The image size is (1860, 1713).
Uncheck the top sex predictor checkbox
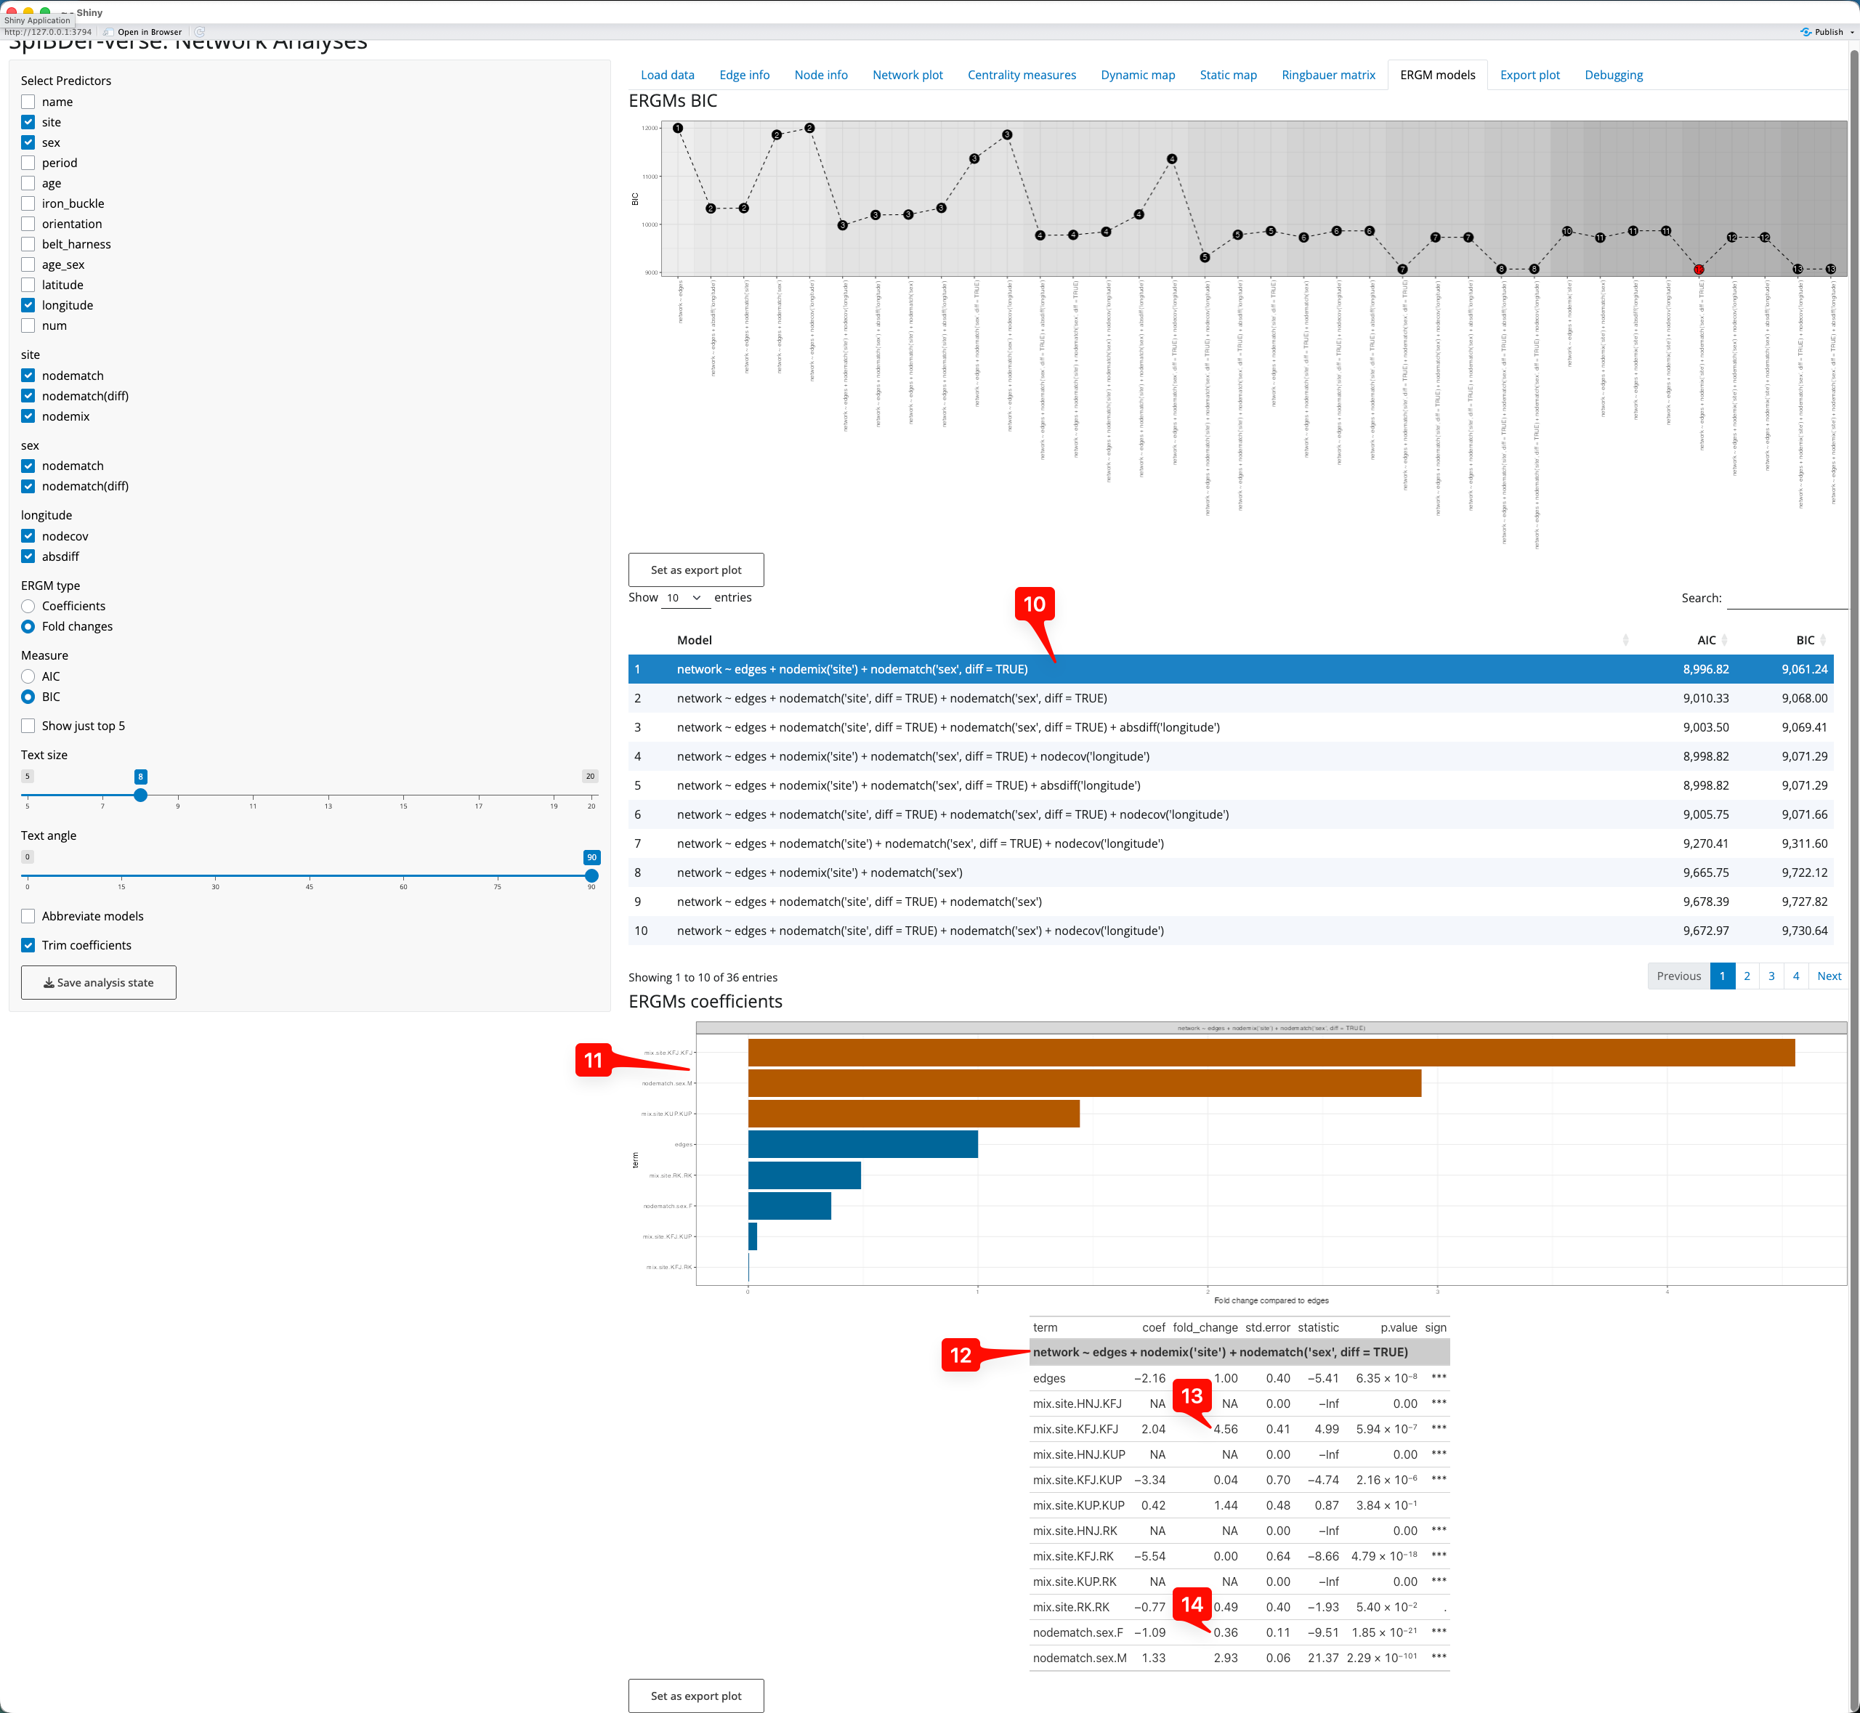[28, 142]
